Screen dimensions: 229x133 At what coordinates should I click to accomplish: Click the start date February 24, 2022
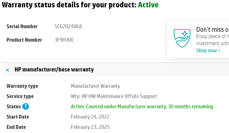90,117
